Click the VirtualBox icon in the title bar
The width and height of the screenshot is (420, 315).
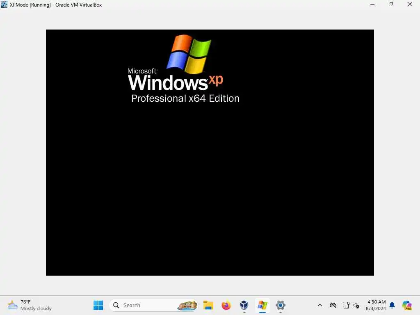click(x=4, y=5)
